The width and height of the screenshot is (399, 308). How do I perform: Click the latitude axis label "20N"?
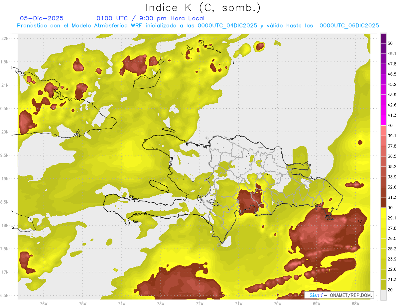pos(5,132)
